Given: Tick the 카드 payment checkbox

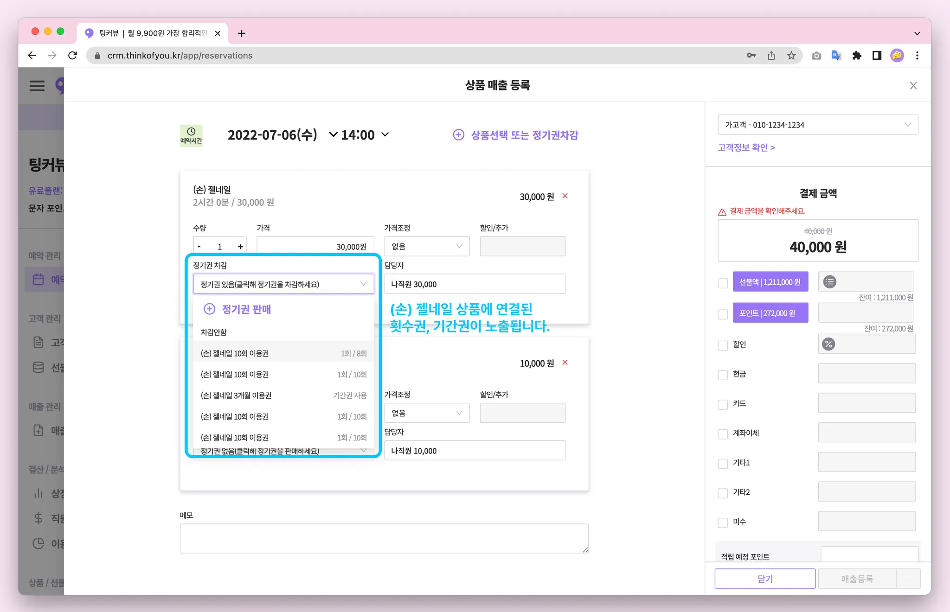Looking at the screenshot, I should click(723, 404).
